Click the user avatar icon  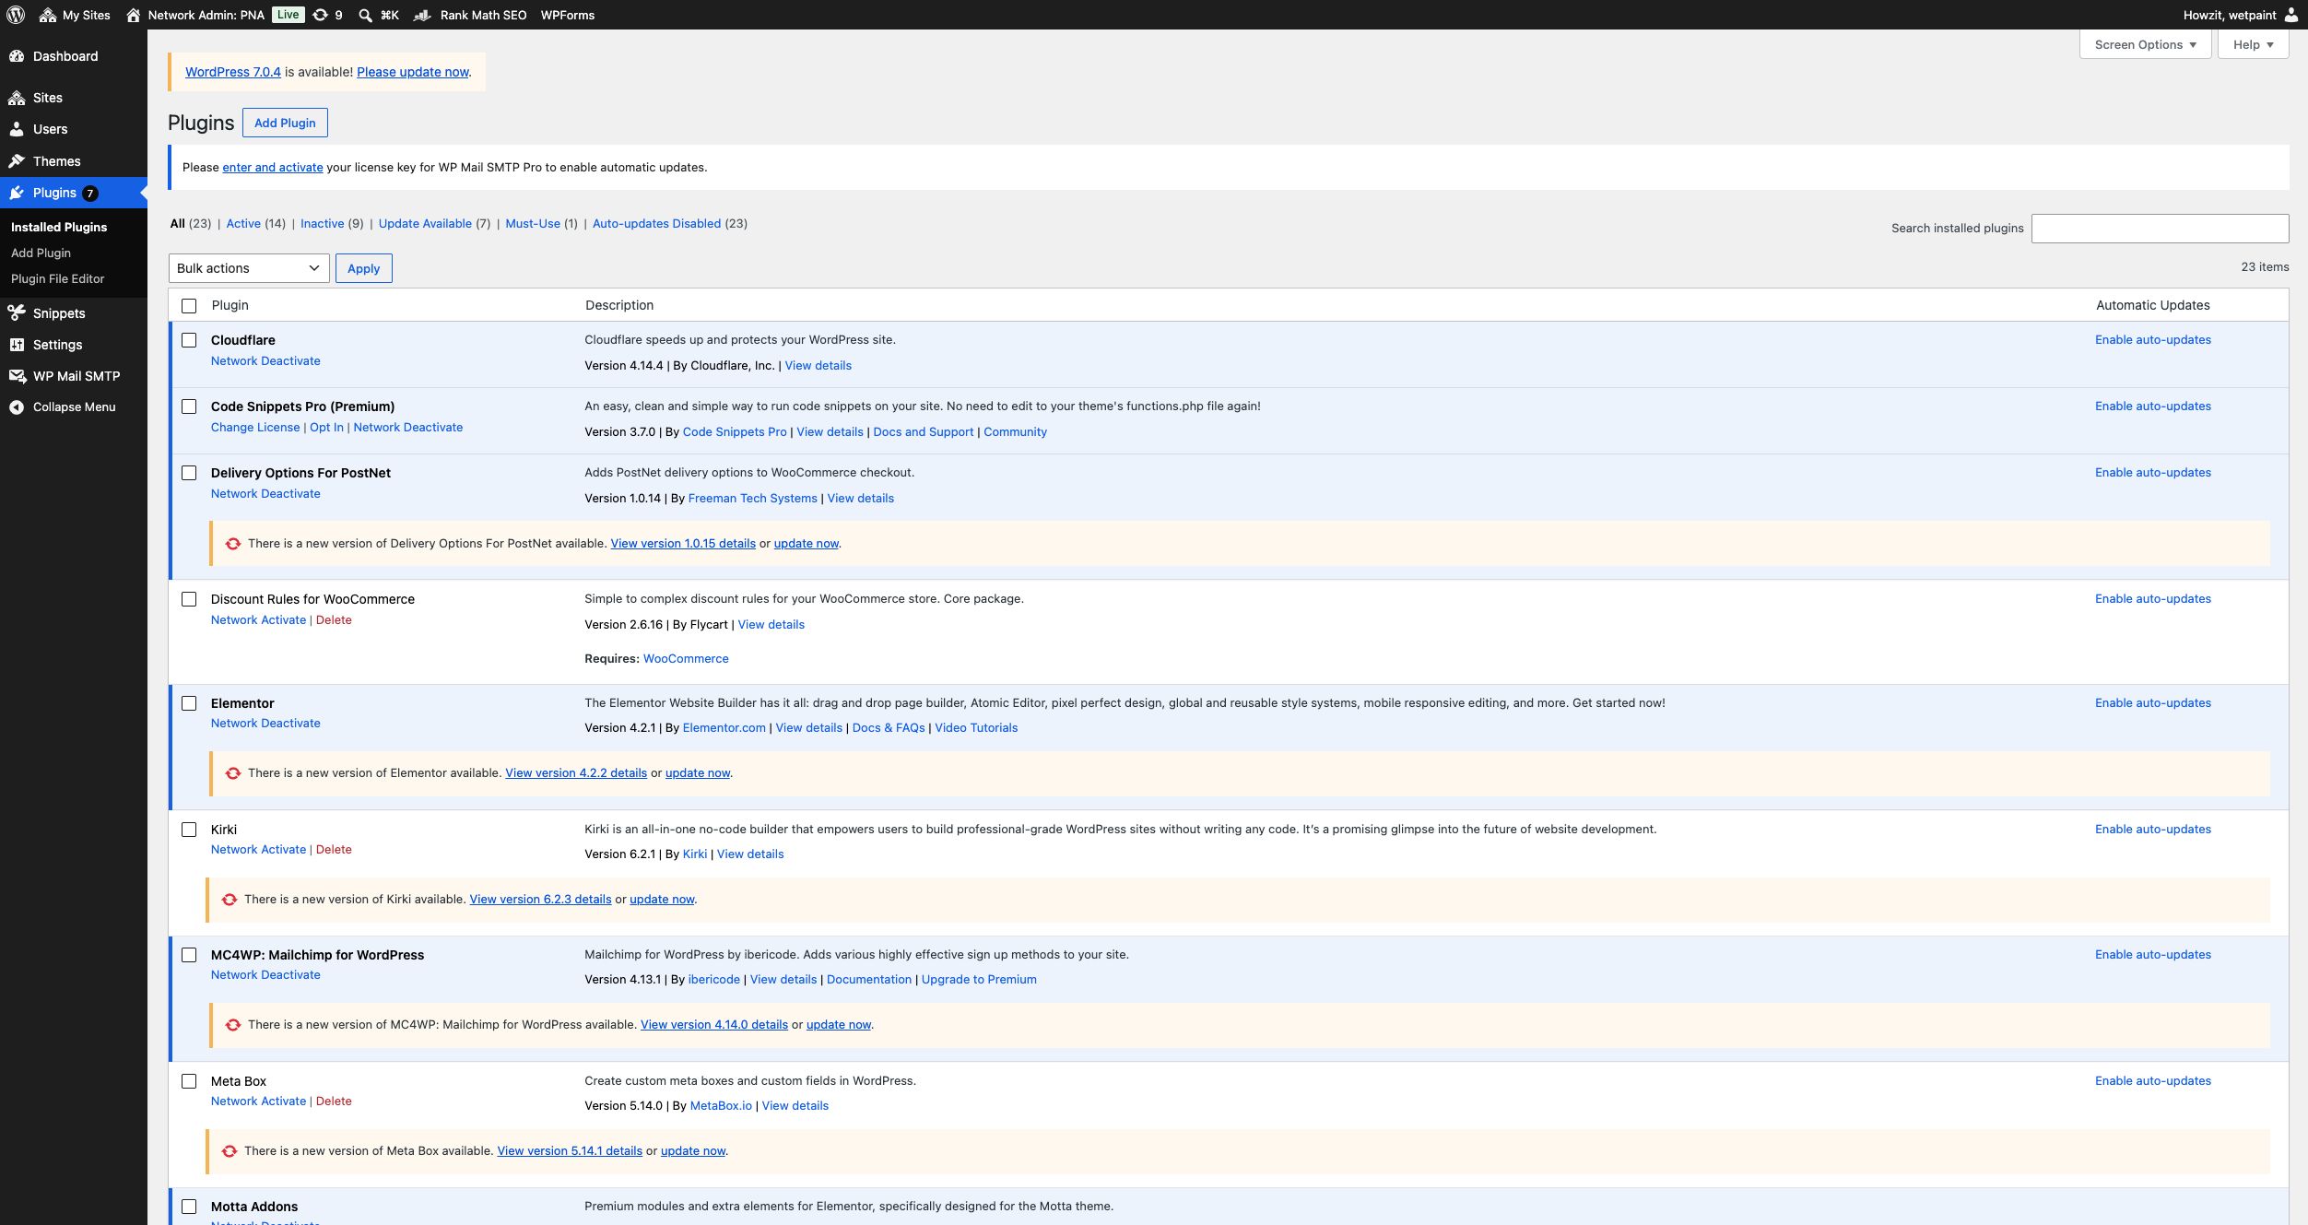[2291, 15]
